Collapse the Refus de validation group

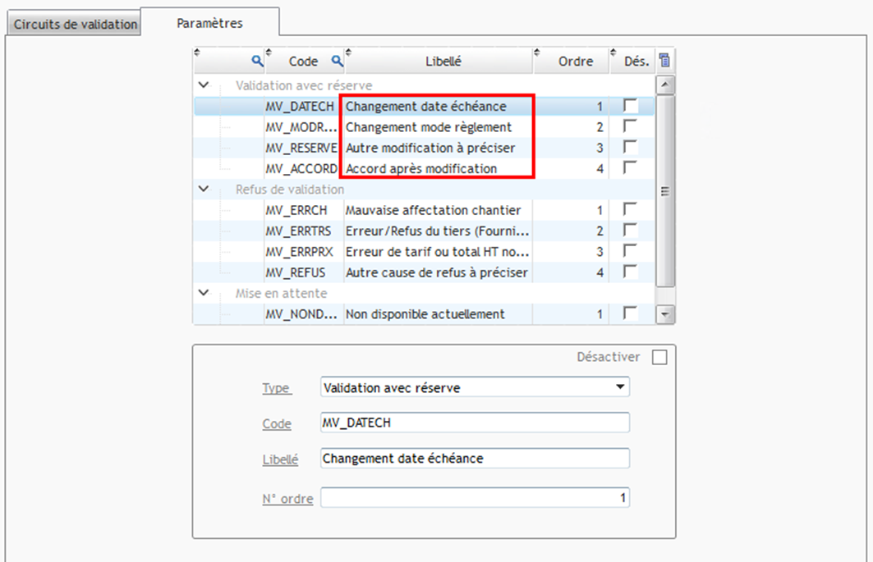point(202,189)
